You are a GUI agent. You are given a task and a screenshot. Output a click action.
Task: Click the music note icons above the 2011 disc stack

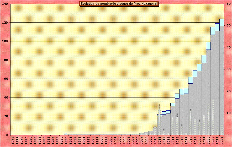(x=159, y=106)
